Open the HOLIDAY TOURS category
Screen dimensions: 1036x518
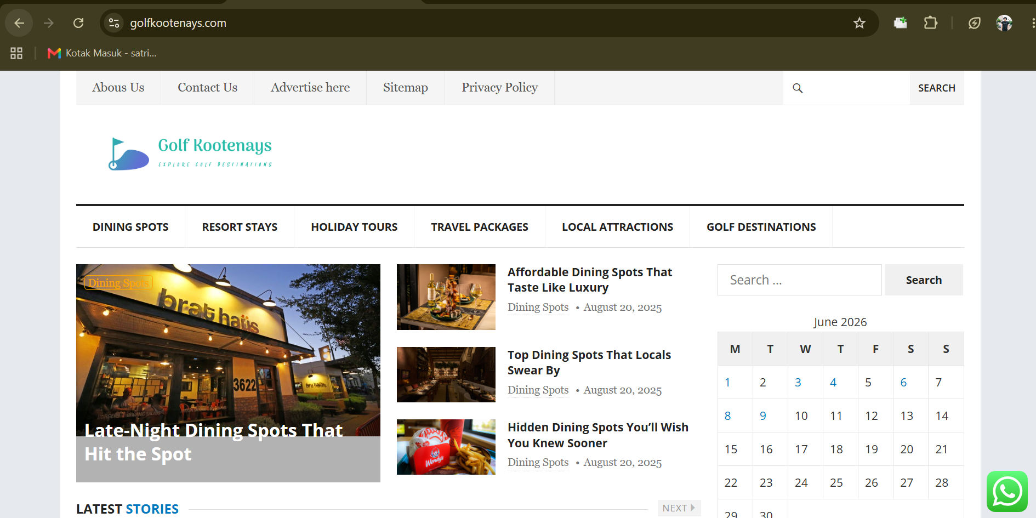tap(354, 227)
